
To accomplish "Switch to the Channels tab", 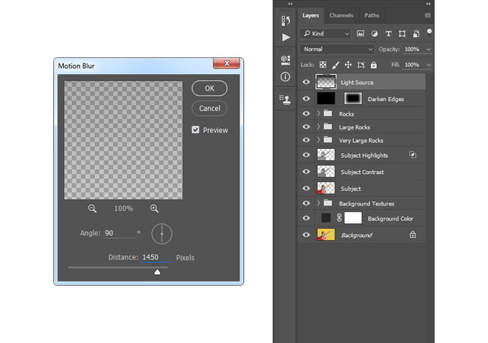I will point(341,15).
